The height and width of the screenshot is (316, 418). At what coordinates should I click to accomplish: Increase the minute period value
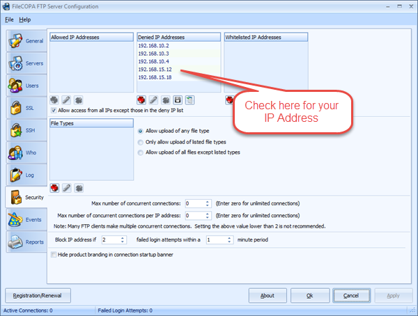229,238
